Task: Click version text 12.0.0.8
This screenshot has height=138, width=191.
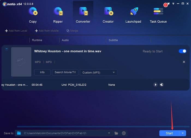Action: pyautogui.click(x=28, y=4)
